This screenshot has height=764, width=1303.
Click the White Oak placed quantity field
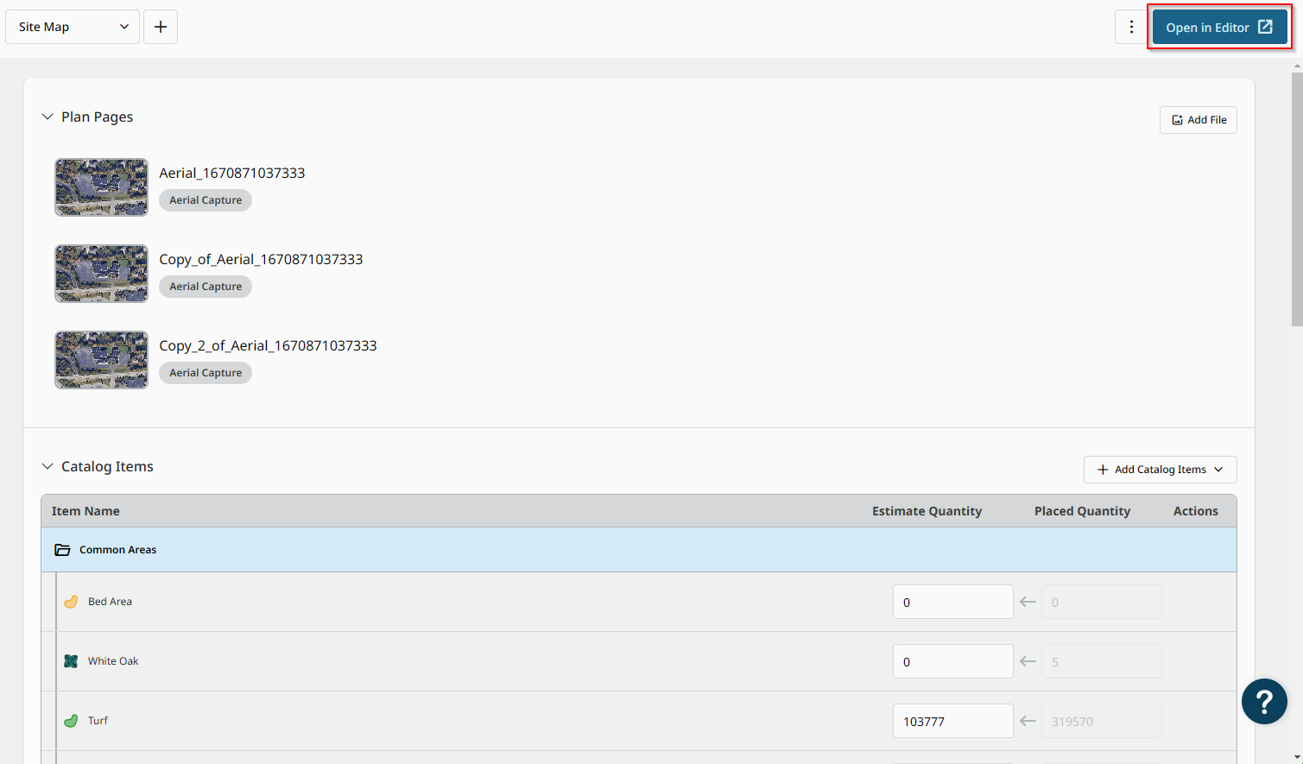[x=1101, y=661]
